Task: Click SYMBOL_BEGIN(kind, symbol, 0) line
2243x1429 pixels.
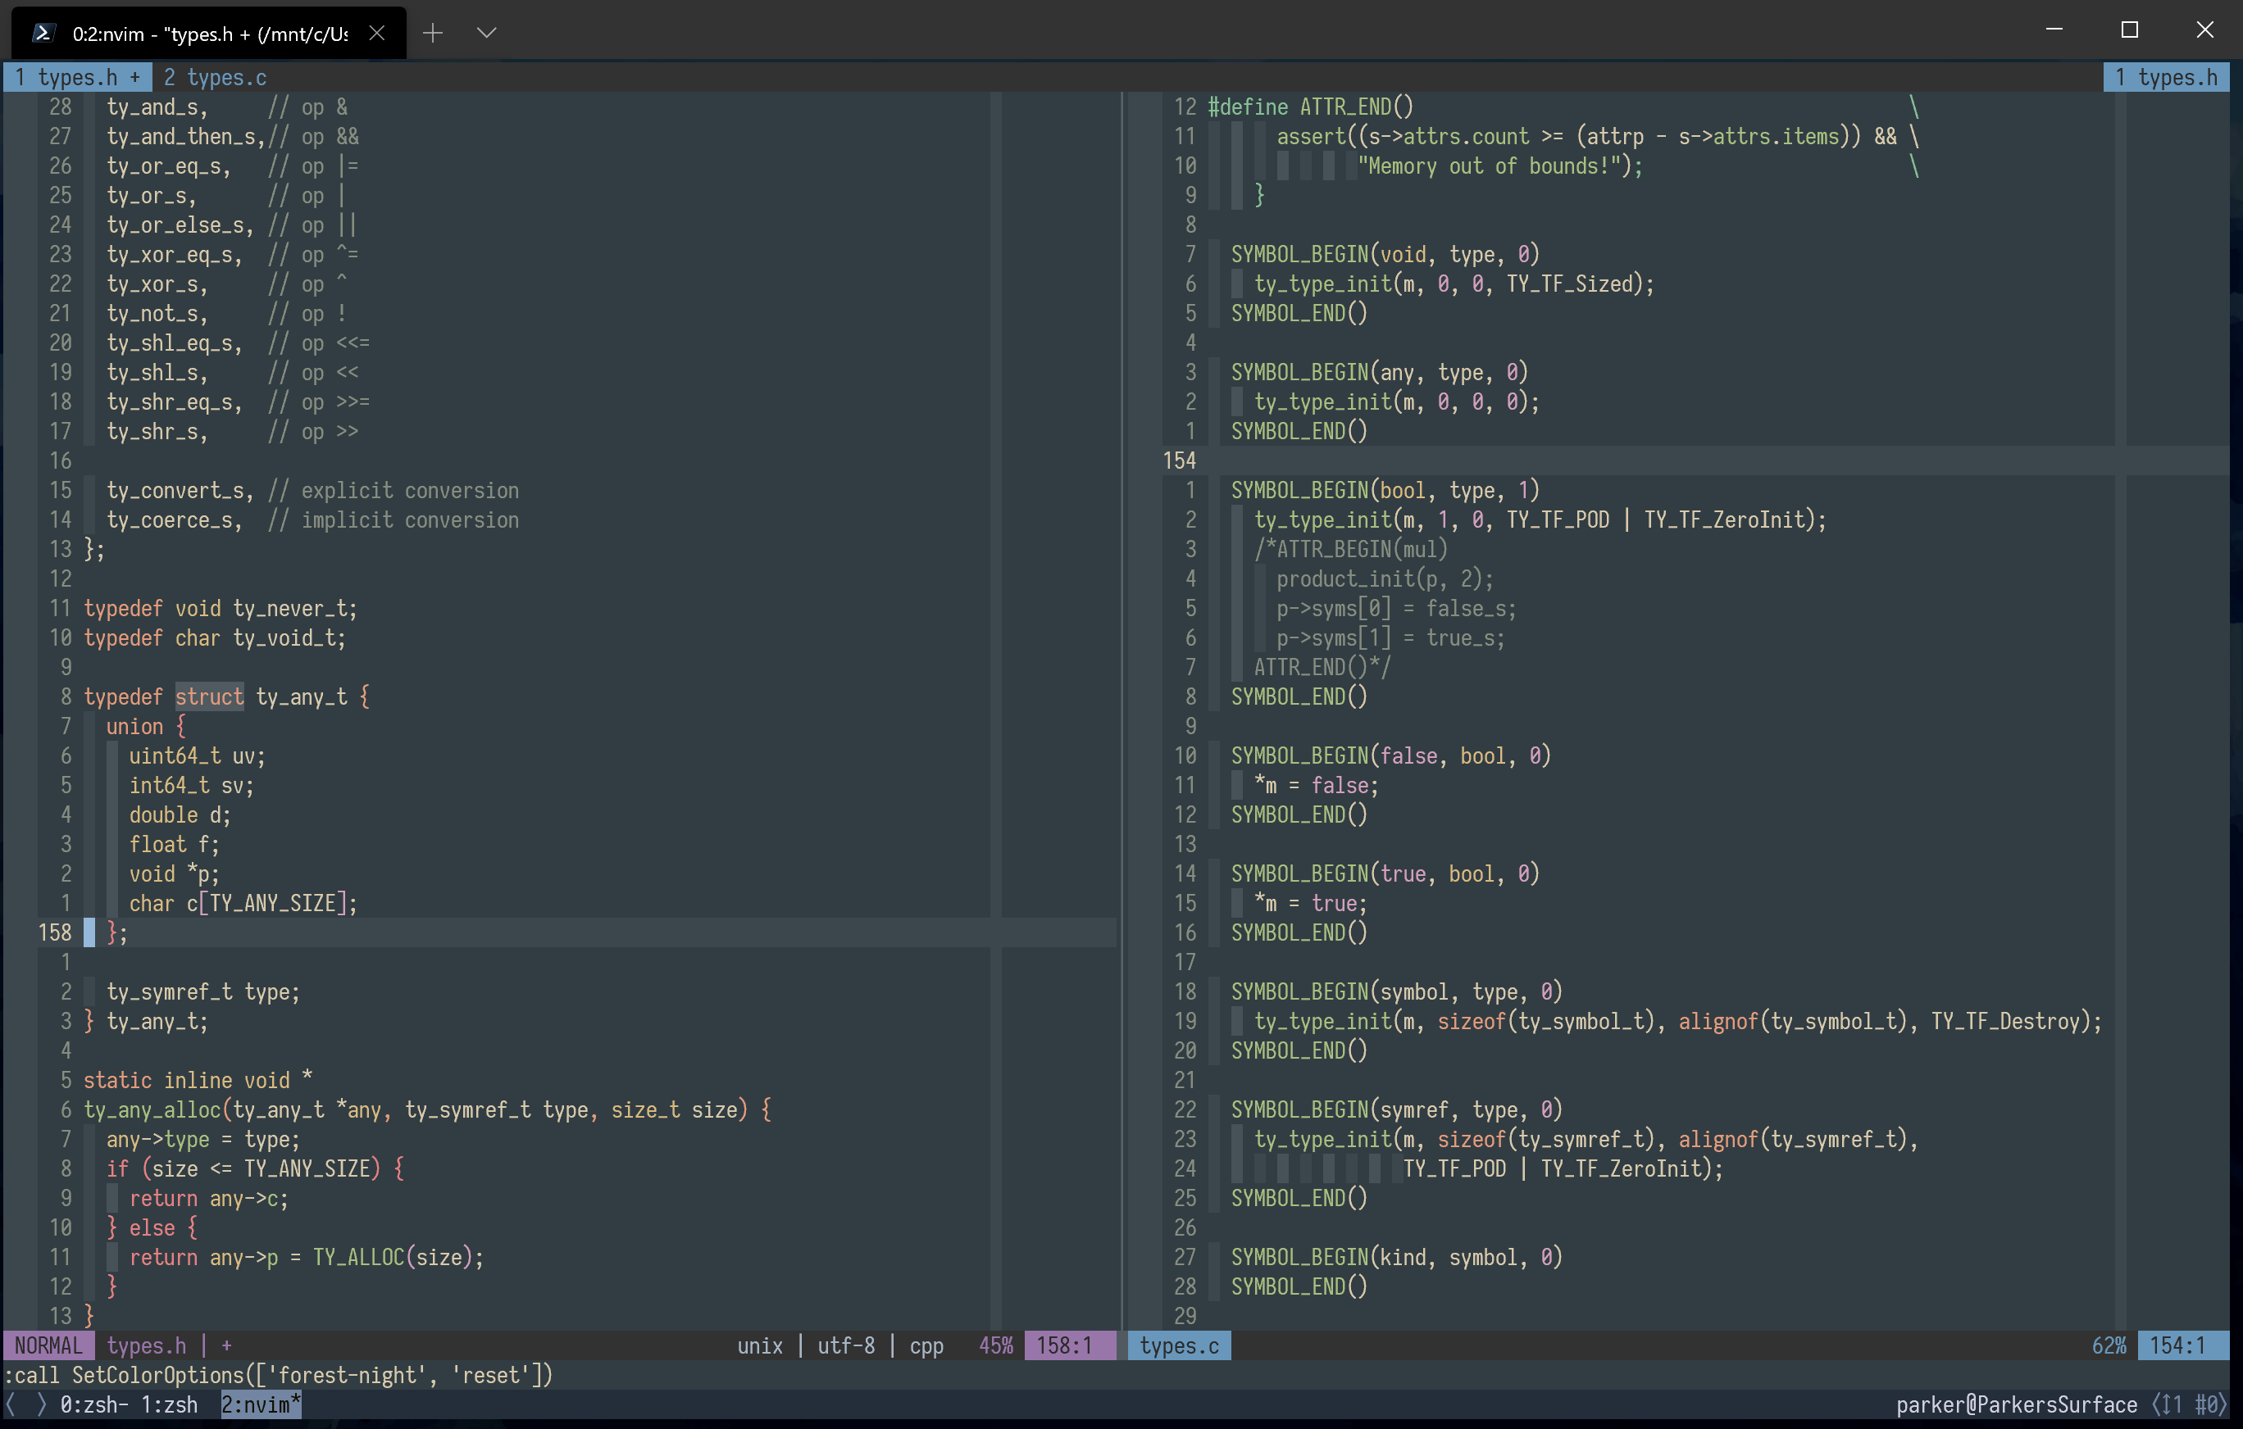Action: 1396,1257
